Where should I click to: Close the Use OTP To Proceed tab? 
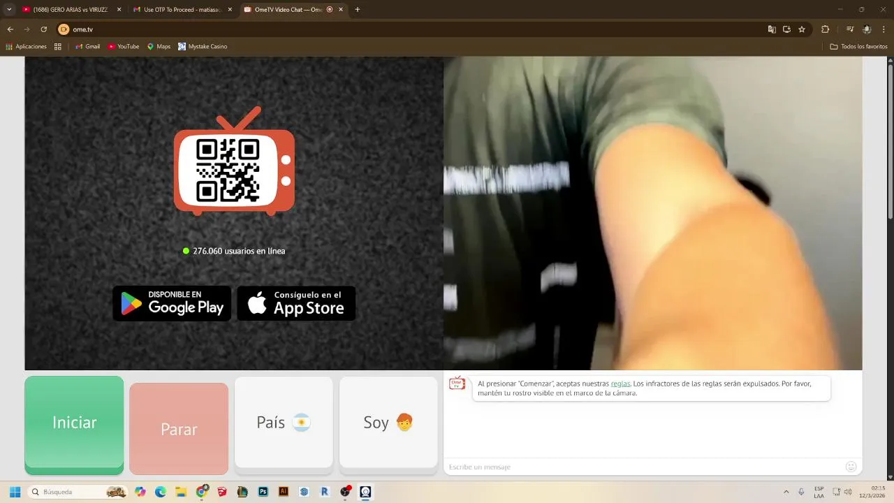[230, 10]
